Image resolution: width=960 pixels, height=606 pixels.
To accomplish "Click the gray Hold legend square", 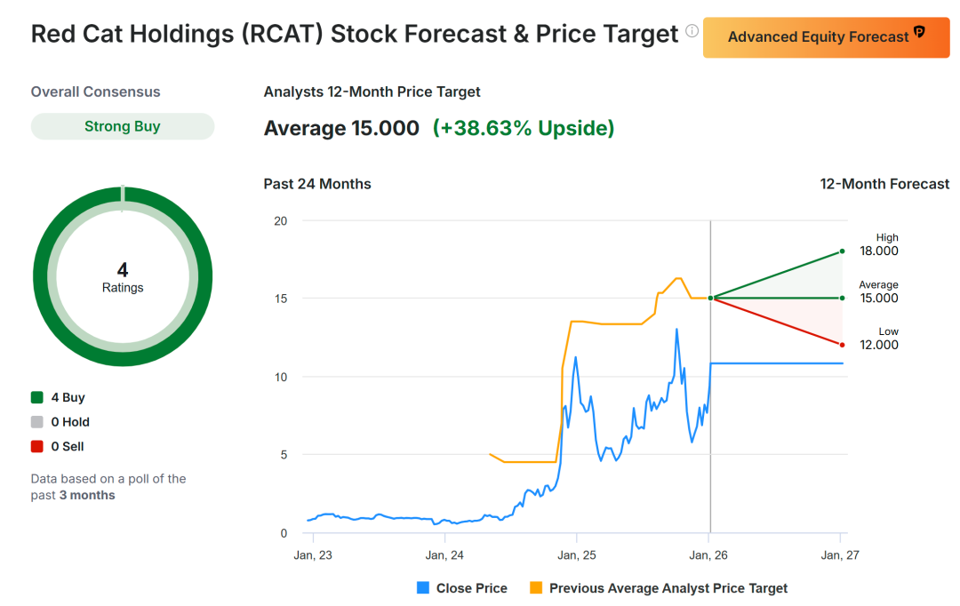I will pyautogui.click(x=37, y=422).
